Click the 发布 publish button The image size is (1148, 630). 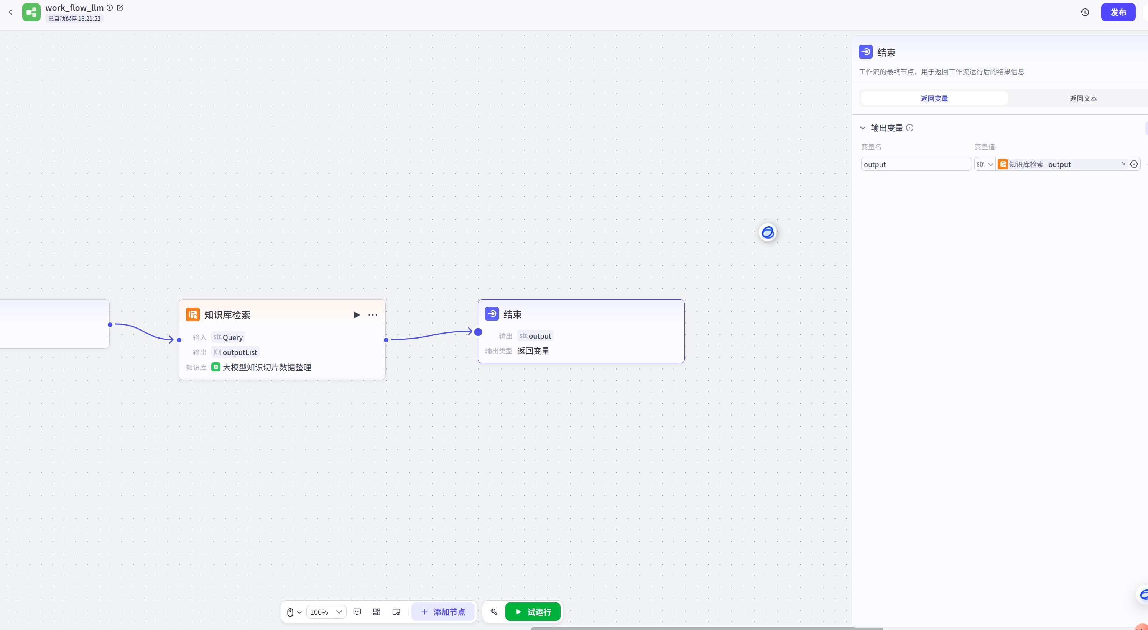(x=1118, y=12)
